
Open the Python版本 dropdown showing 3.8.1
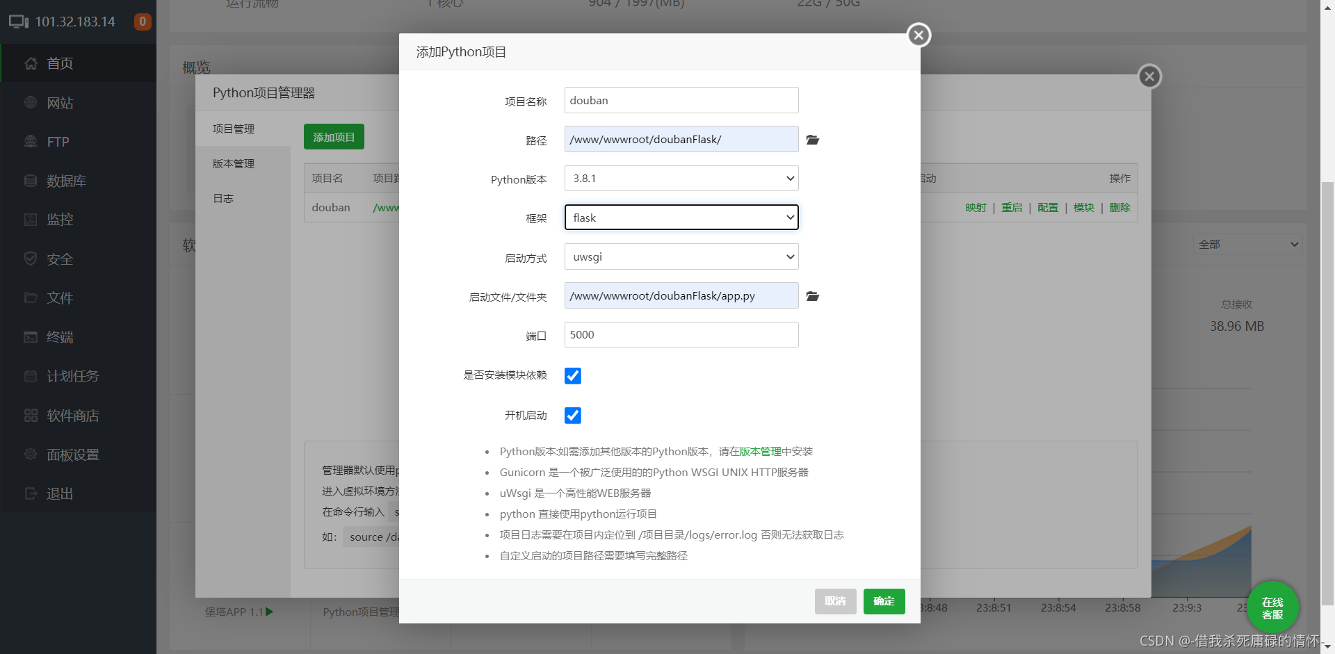680,178
